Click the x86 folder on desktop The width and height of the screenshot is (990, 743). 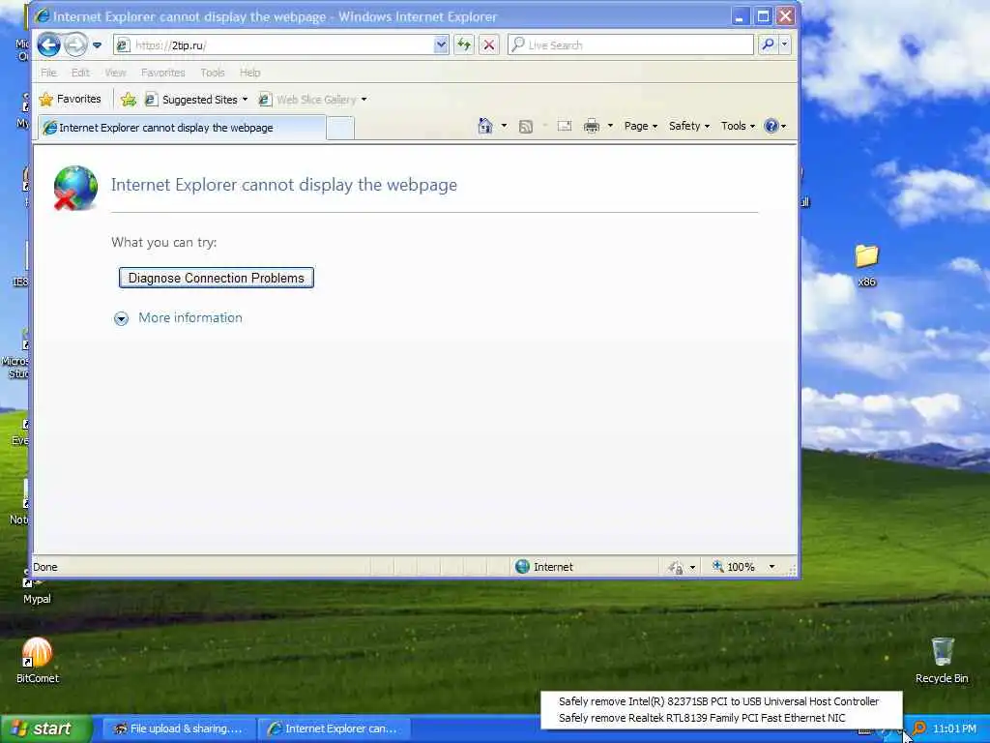[x=867, y=265]
